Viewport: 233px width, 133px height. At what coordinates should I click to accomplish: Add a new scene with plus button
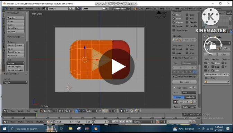click(104, 9)
